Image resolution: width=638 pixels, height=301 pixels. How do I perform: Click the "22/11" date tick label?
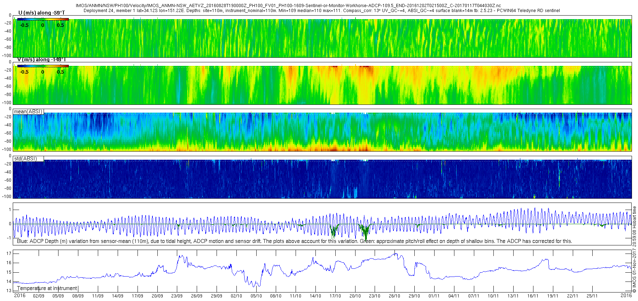[572, 296]
